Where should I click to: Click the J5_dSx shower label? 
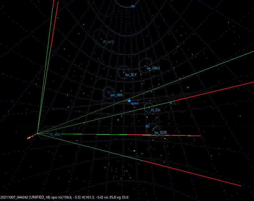55,134
